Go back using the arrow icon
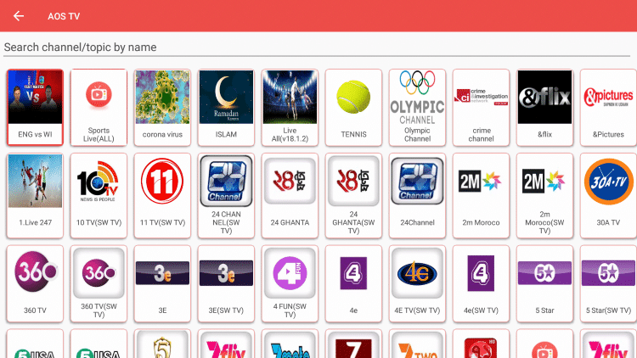The height and width of the screenshot is (358, 637). pos(19,16)
